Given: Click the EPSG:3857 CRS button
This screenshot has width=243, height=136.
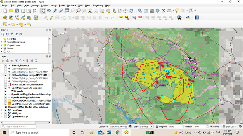Looking at the screenshot, I should coord(229,127).
